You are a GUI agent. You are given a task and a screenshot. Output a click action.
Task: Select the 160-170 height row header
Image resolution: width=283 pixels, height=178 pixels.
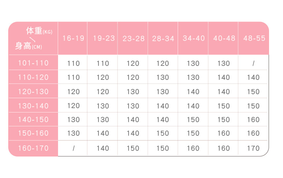(33, 148)
